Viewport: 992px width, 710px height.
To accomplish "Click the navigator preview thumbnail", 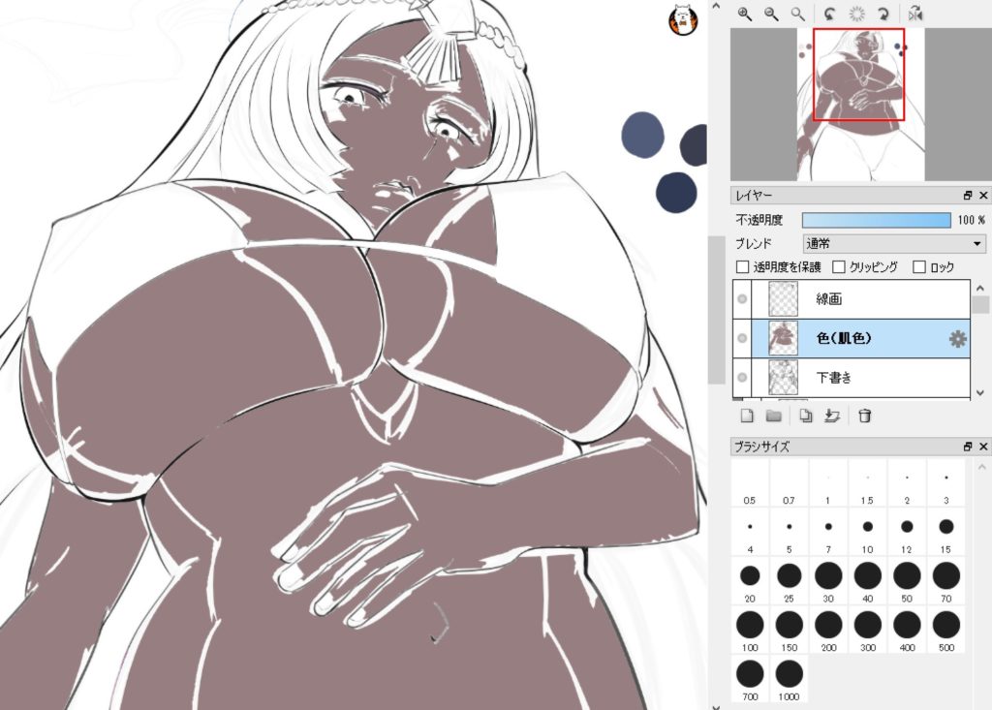I will click(857, 104).
